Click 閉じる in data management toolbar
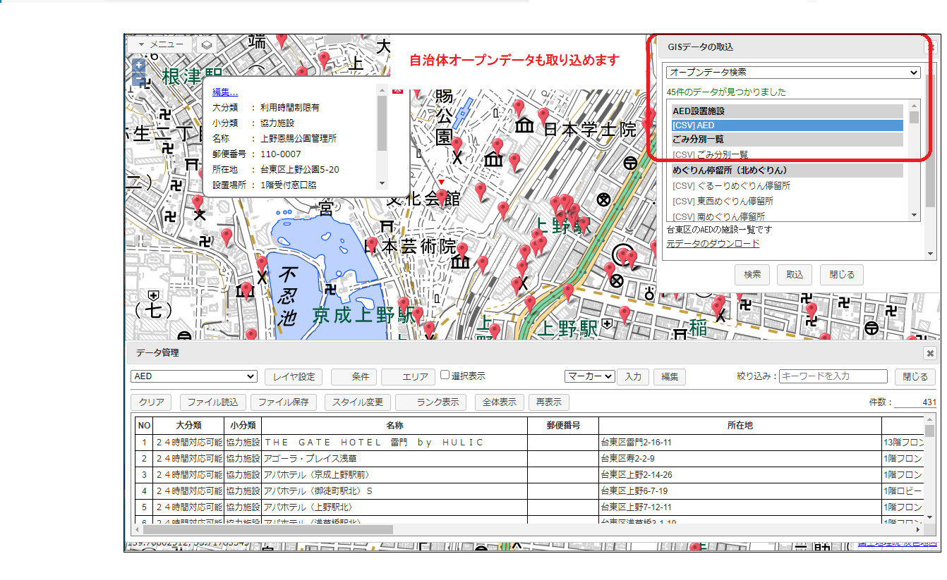Screen dimensions: 947x580 [915, 377]
